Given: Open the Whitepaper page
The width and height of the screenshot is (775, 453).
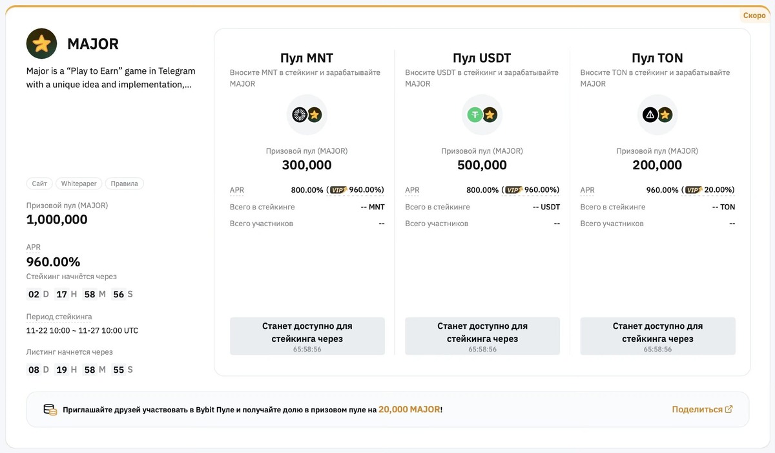Looking at the screenshot, I should pos(78,183).
